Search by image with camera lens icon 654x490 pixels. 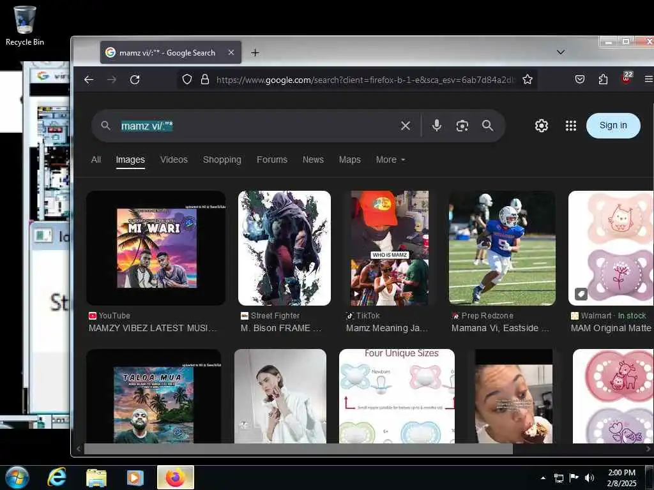click(x=462, y=126)
